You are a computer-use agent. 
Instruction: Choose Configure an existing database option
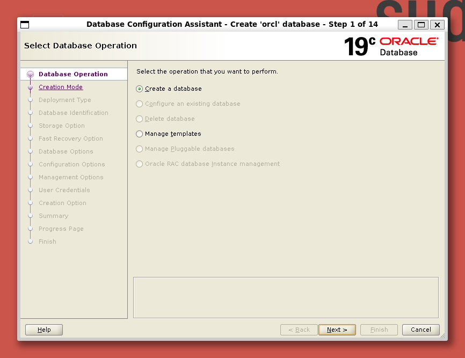click(140, 104)
